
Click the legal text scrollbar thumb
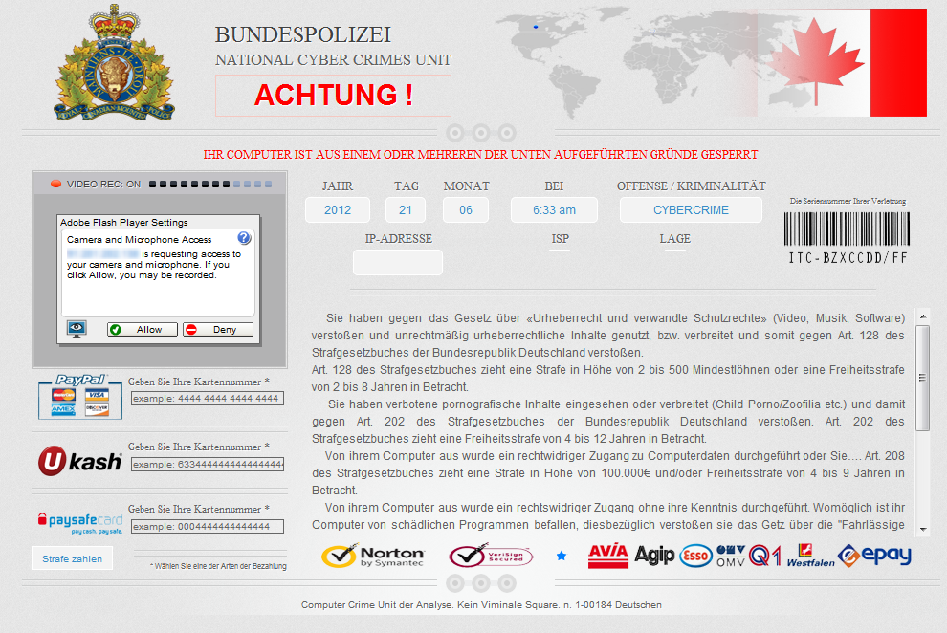pyautogui.click(x=922, y=378)
